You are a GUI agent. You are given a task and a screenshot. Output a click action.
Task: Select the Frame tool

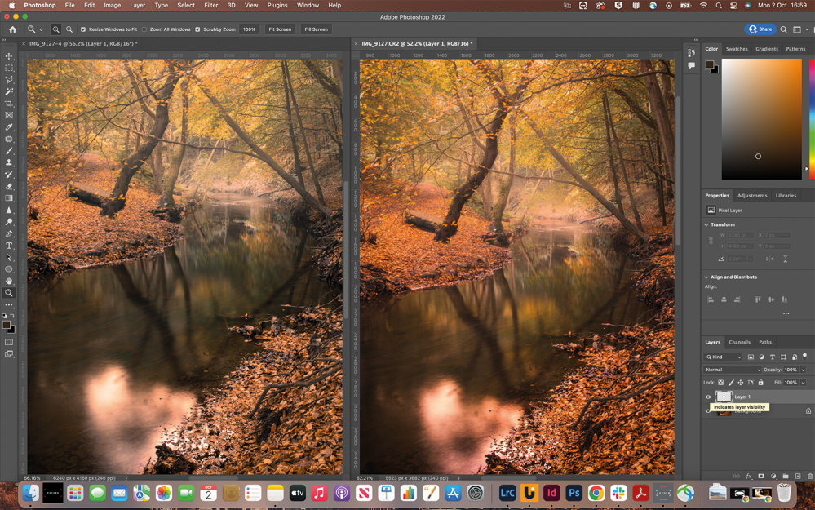[x=9, y=115]
